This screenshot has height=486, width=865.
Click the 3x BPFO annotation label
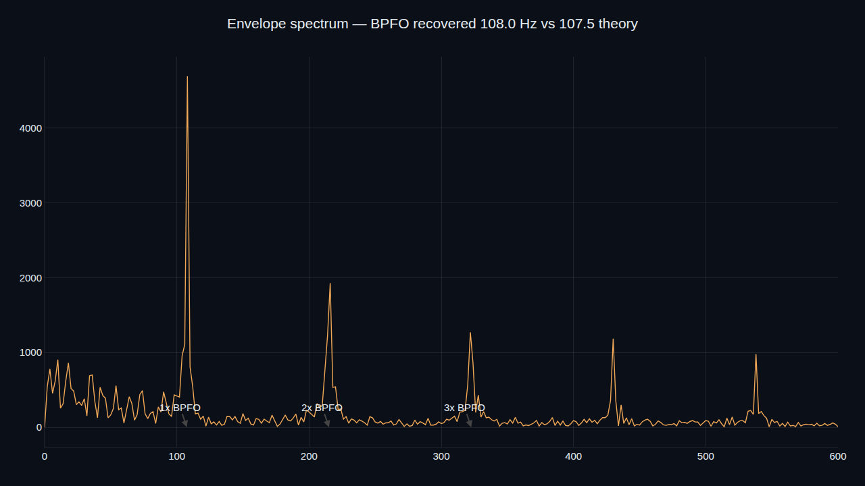[464, 408]
